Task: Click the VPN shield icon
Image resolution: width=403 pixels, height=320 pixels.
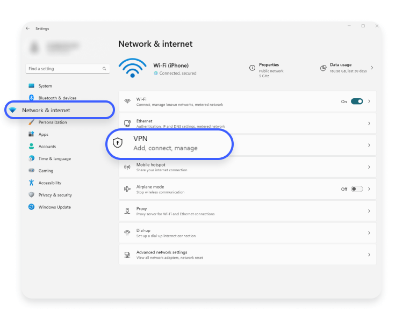Action: [x=118, y=143]
